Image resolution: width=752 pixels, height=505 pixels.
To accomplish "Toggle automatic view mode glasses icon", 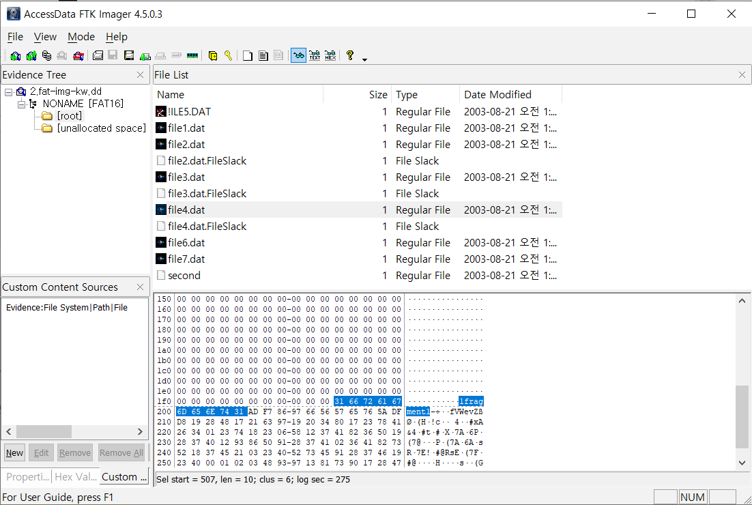I will pyautogui.click(x=298, y=56).
